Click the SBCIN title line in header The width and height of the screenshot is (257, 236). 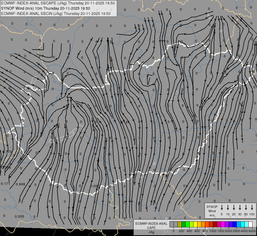tap(56, 14)
